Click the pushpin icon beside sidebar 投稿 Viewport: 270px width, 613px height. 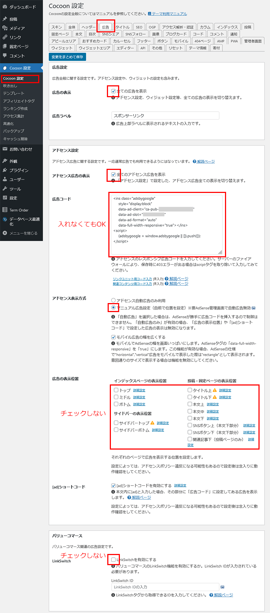pyautogui.click(x=5, y=19)
